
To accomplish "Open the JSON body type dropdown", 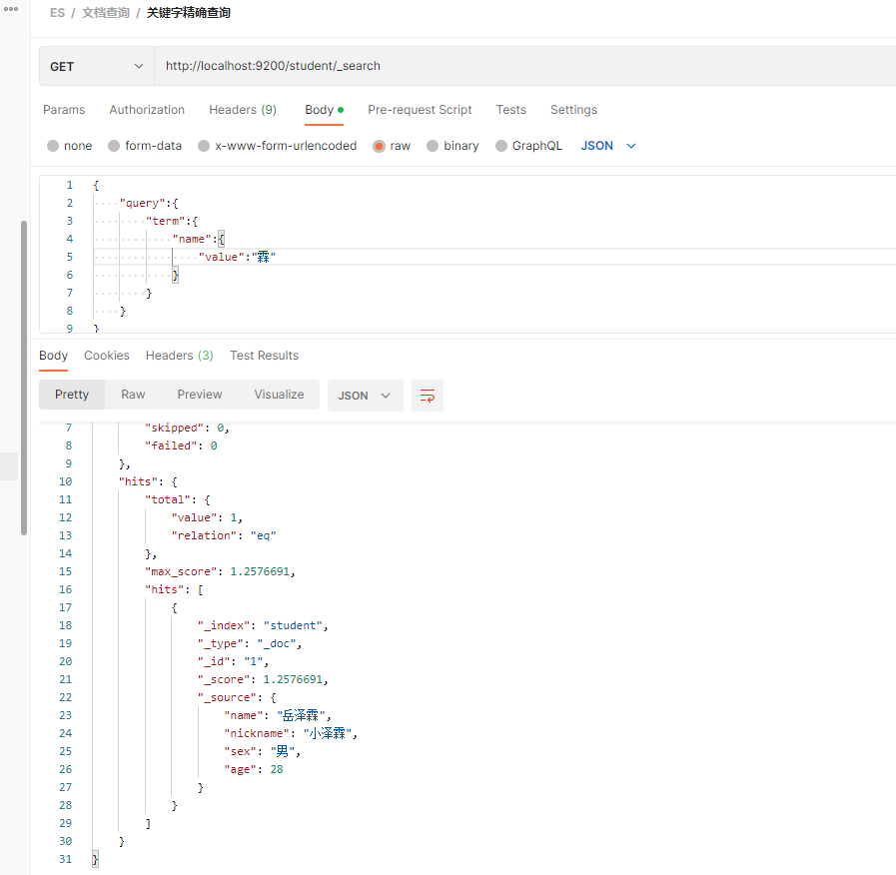I will (x=608, y=146).
